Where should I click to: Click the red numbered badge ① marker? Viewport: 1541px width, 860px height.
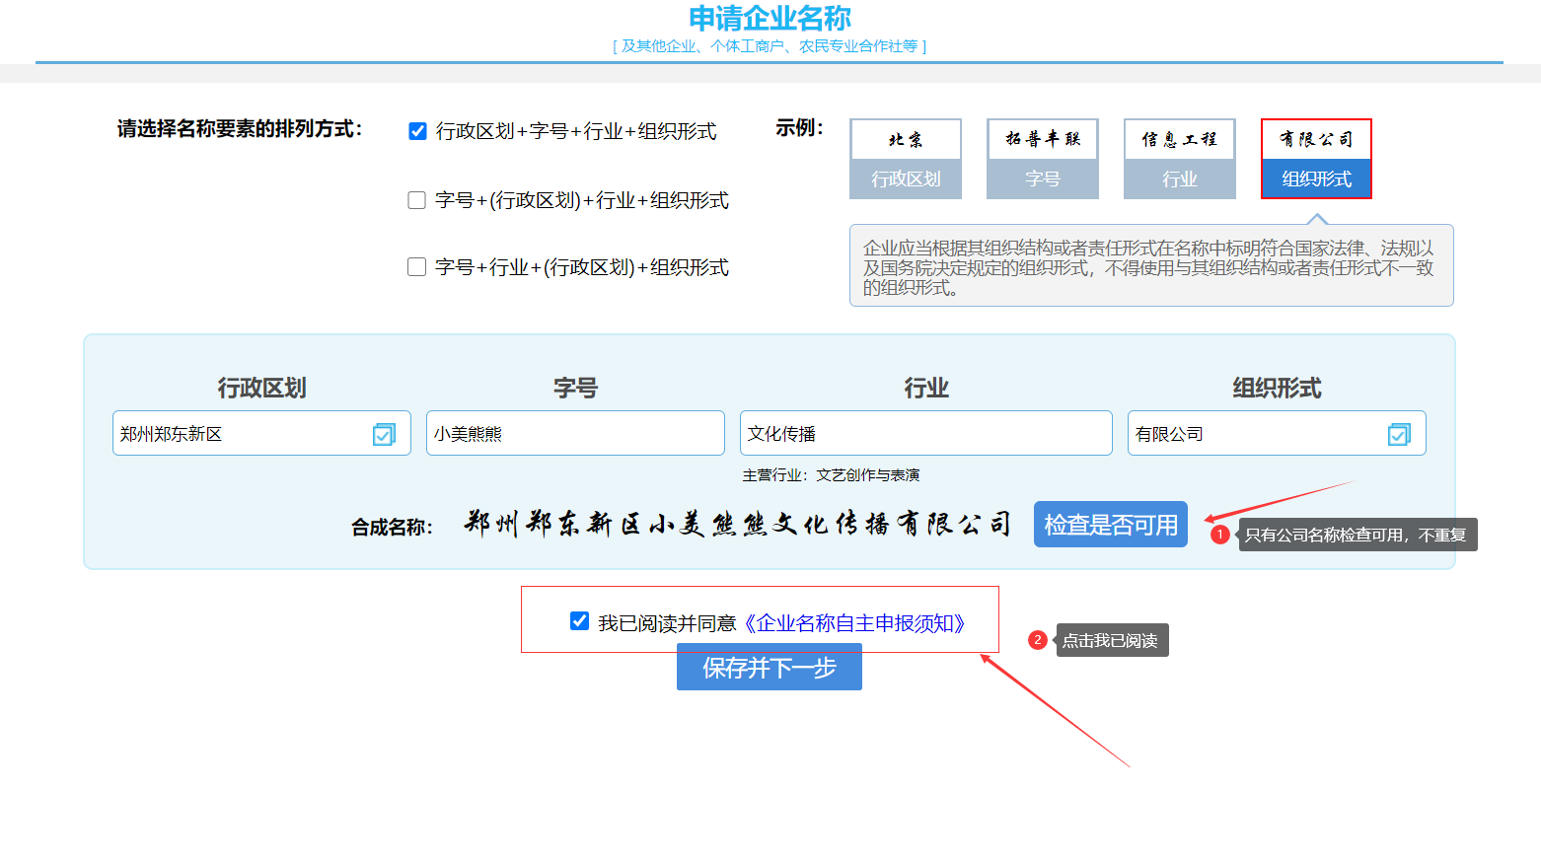pyautogui.click(x=1220, y=533)
